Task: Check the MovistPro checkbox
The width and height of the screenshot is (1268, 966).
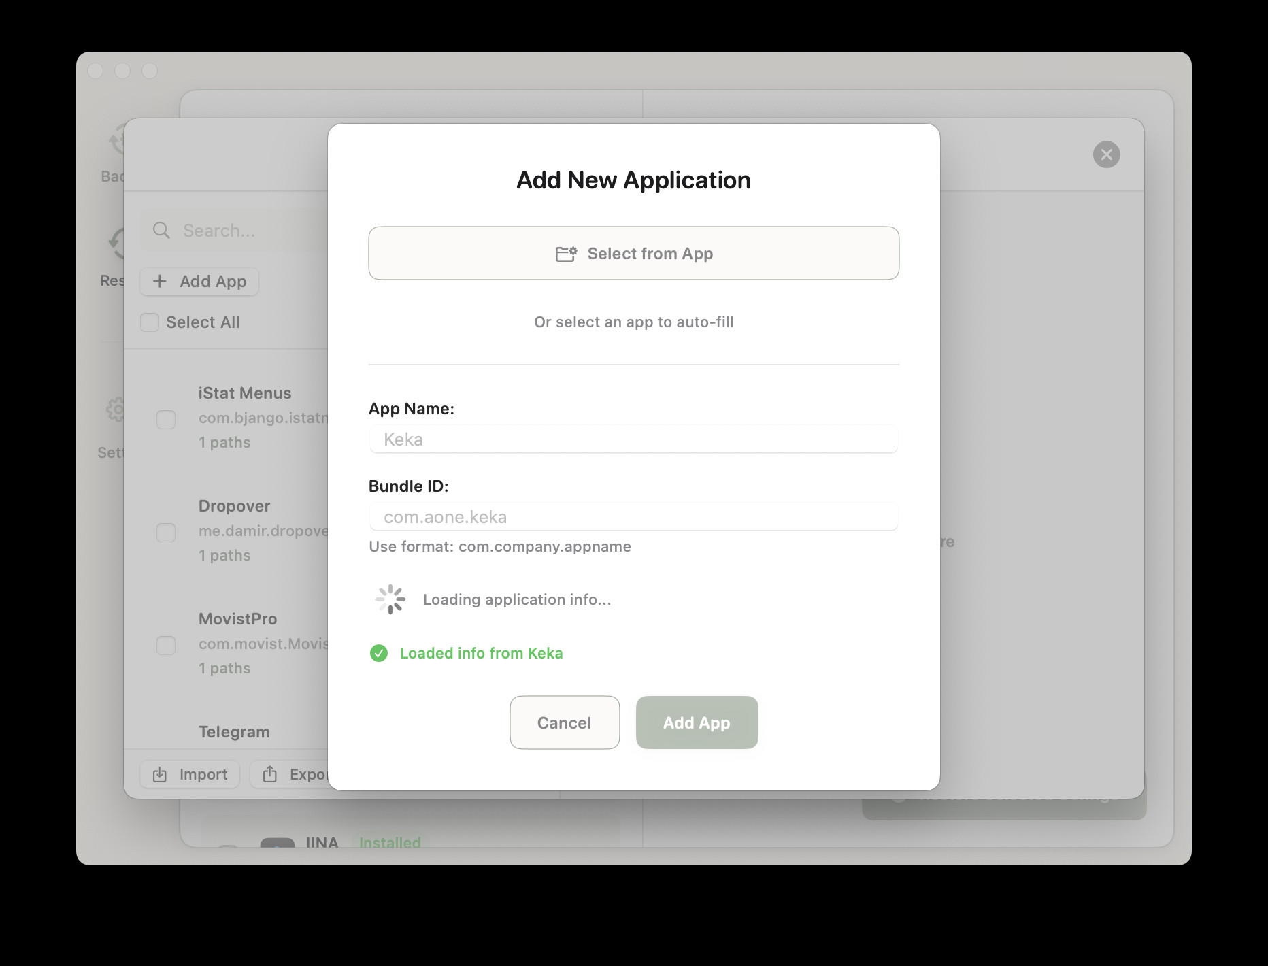Action: [x=166, y=645]
